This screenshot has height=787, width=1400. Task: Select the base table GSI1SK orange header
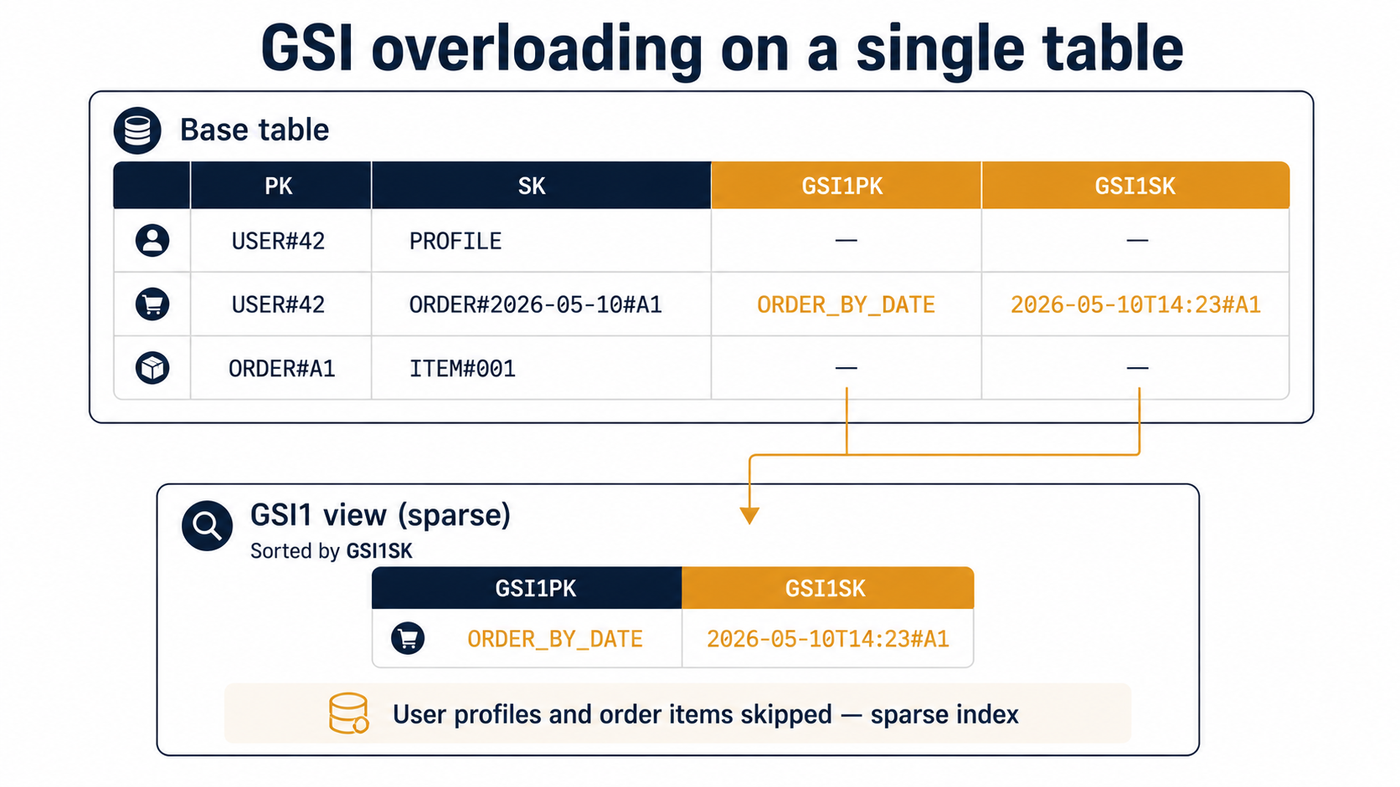tap(1135, 186)
